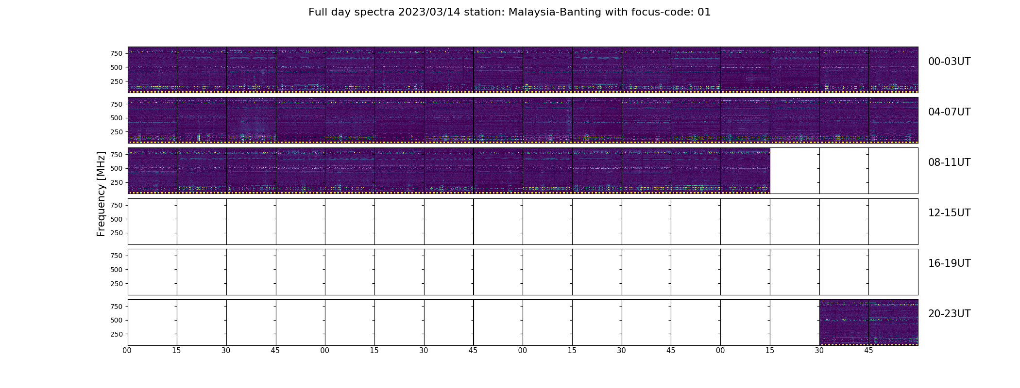Click the 16-19UT row label
This screenshot has height=388, width=1020.
point(949,263)
